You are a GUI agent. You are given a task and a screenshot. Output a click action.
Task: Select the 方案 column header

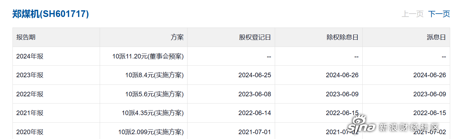tap(177, 37)
